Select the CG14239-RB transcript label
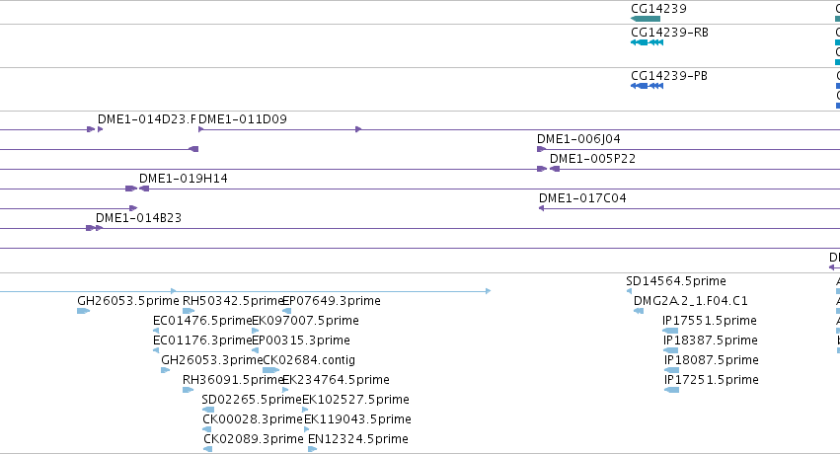Viewport: 840px width, 454px height. [669, 33]
